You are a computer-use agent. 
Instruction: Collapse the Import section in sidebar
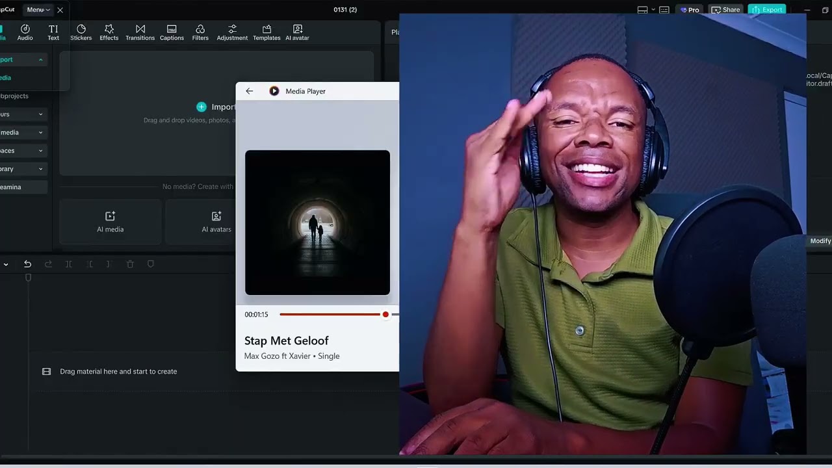[x=40, y=60]
